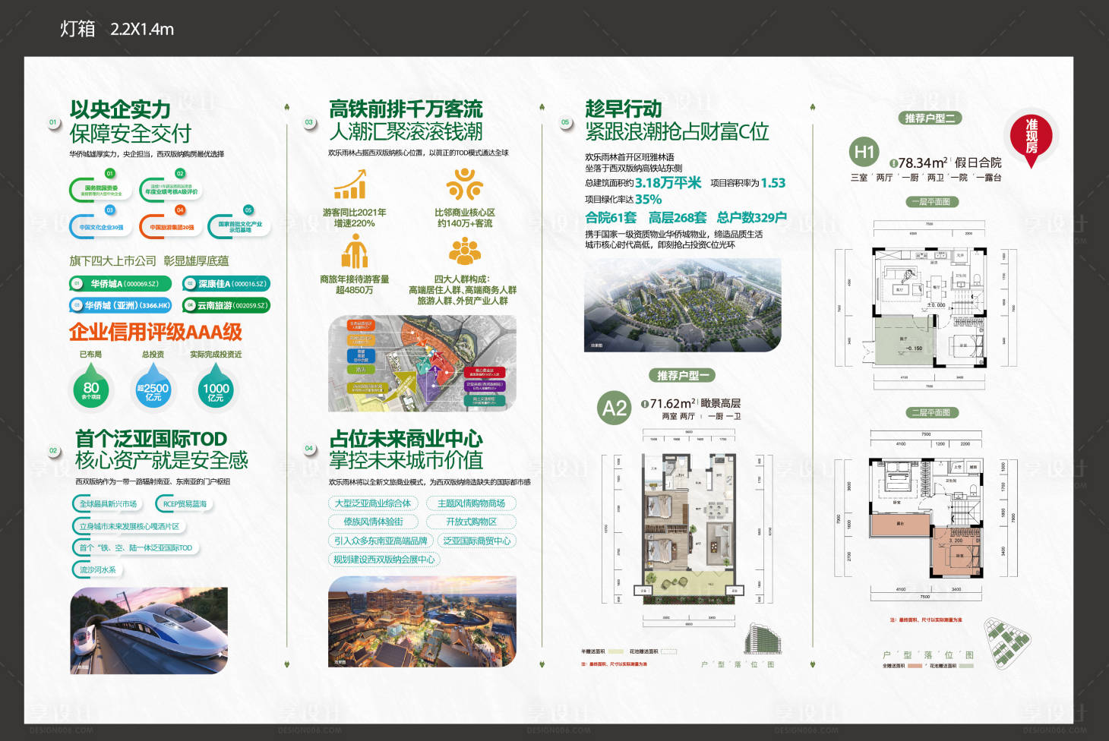The width and height of the screenshot is (1109, 741).
Task: Click the 大型泛亚商业综合体 tag
Action: pos(372,503)
